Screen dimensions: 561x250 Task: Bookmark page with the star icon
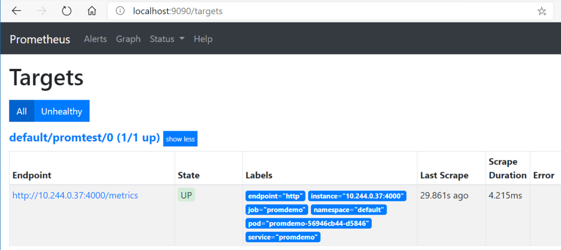541,11
